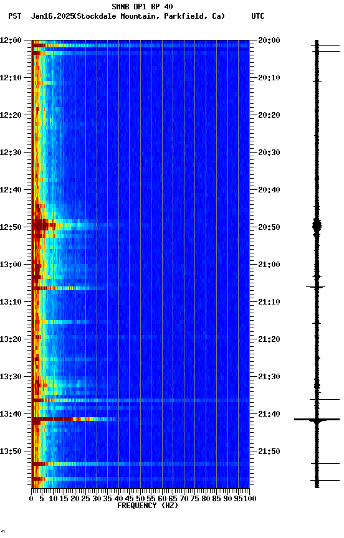Click the 13:36 broadband band in spectrogram
The height and width of the screenshot is (538, 344).
[140, 400]
